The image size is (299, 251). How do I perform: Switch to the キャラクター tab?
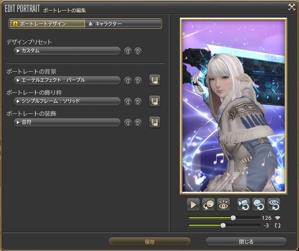click(x=123, y=24)
